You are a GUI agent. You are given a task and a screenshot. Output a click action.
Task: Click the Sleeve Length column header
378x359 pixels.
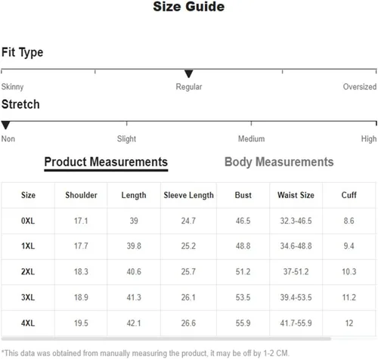pos(188,195)
